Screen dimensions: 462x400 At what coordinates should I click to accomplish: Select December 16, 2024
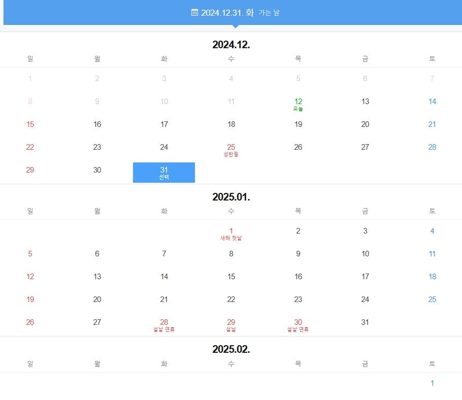pos(97,124)
